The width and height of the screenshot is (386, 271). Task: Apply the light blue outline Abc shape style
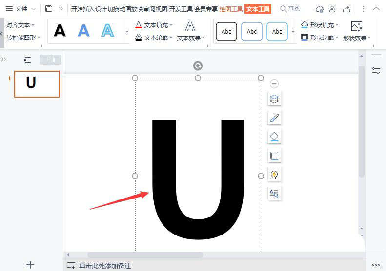(277, 32)
